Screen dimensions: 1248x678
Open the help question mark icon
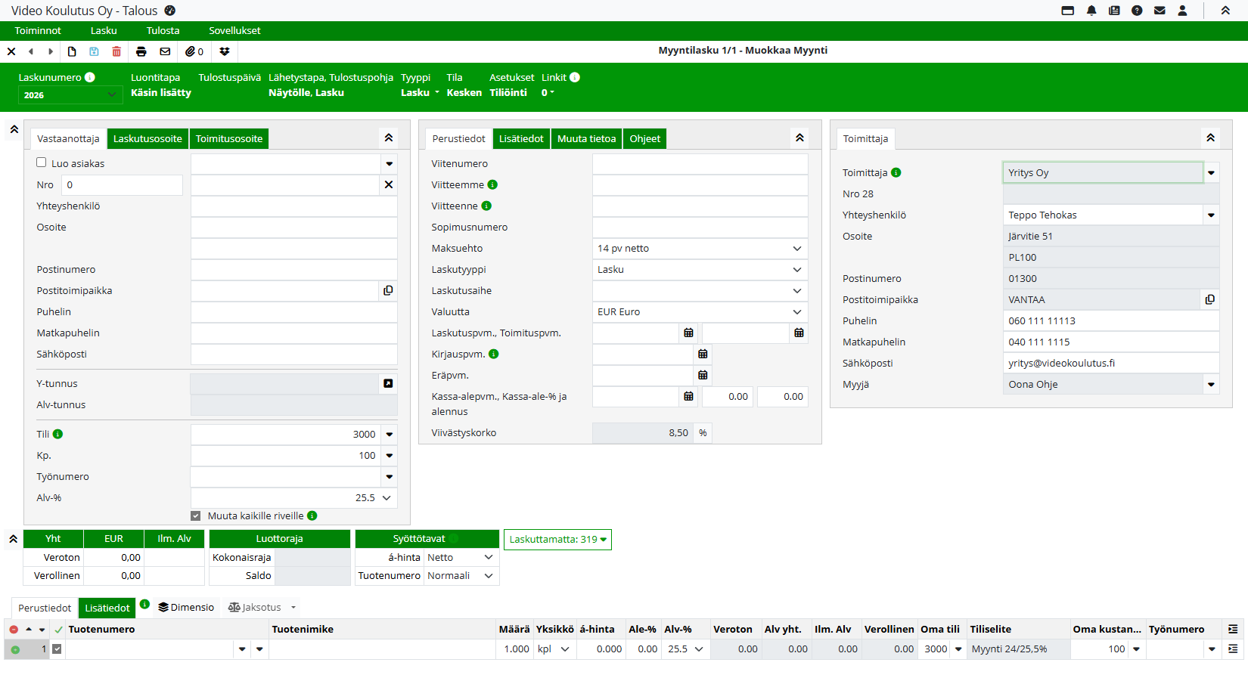pos(1137,11)
